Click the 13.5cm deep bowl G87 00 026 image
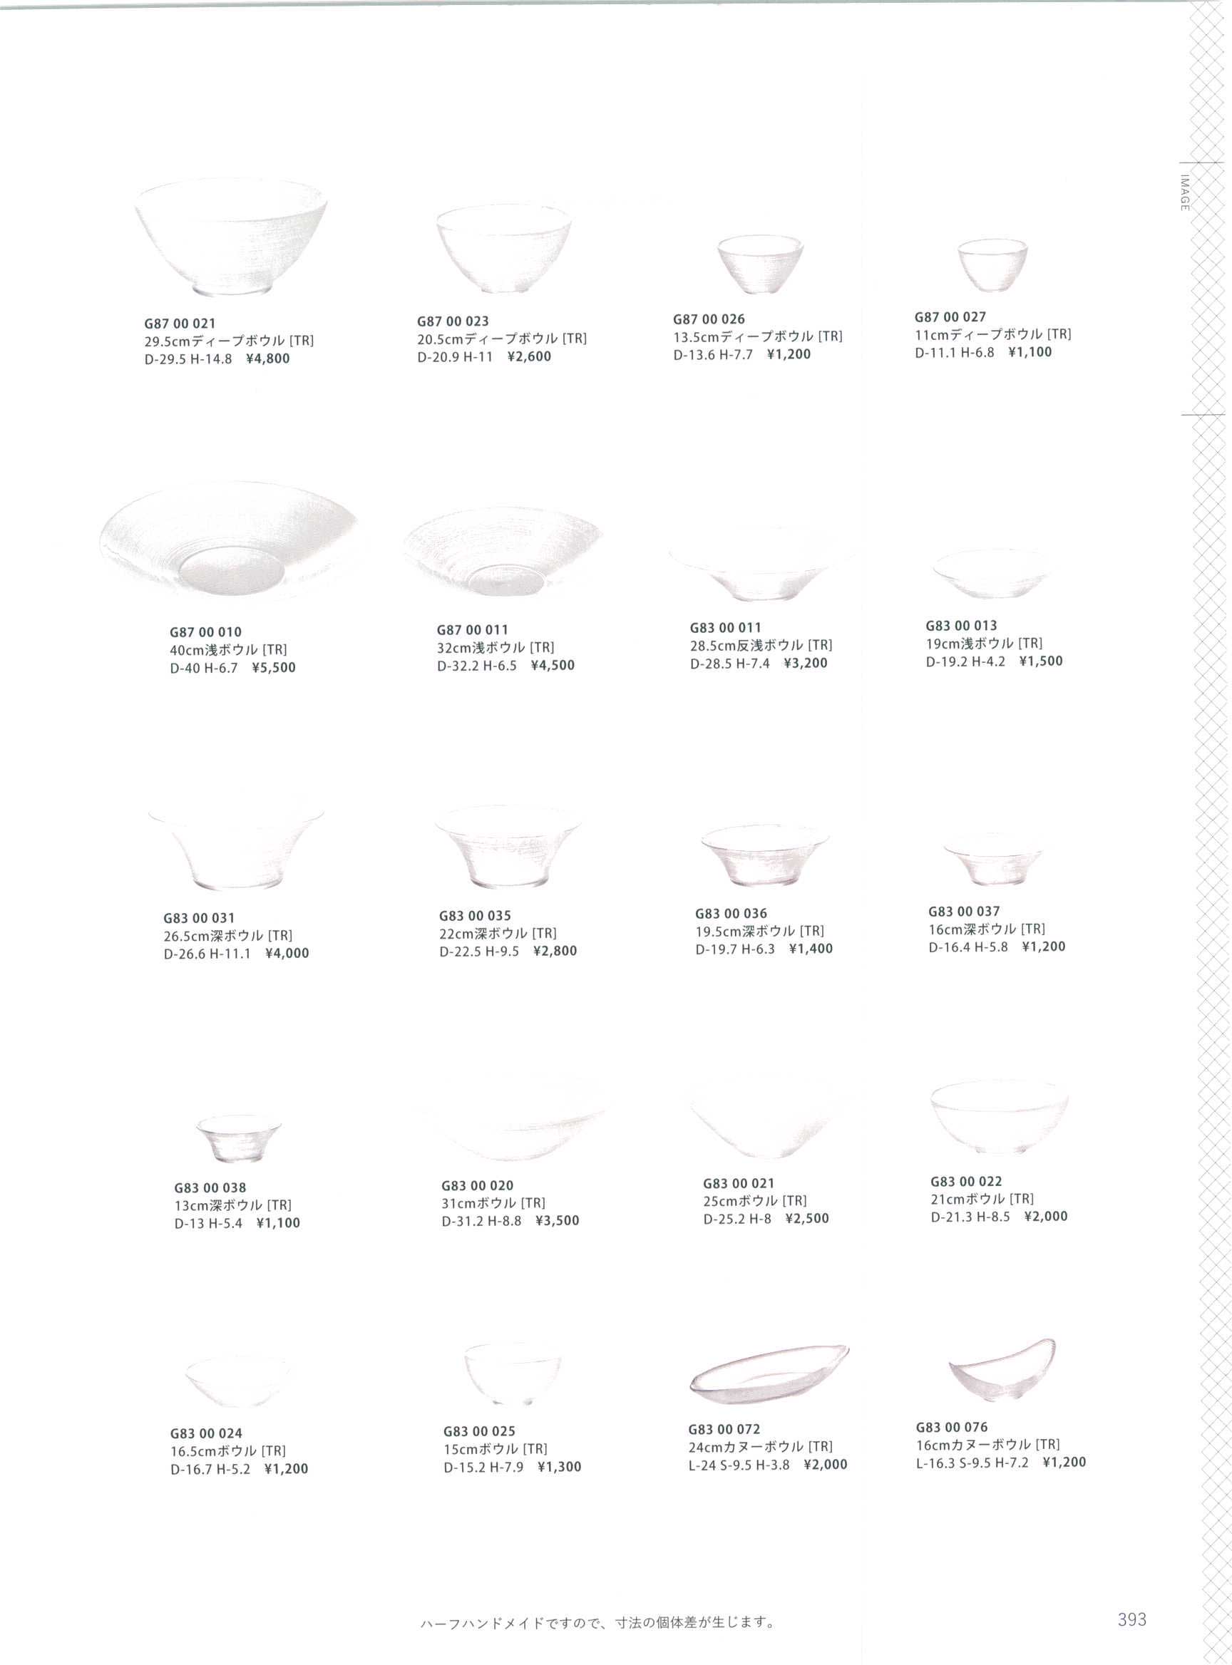1232x1665 pixels. [x=761, y=264]
